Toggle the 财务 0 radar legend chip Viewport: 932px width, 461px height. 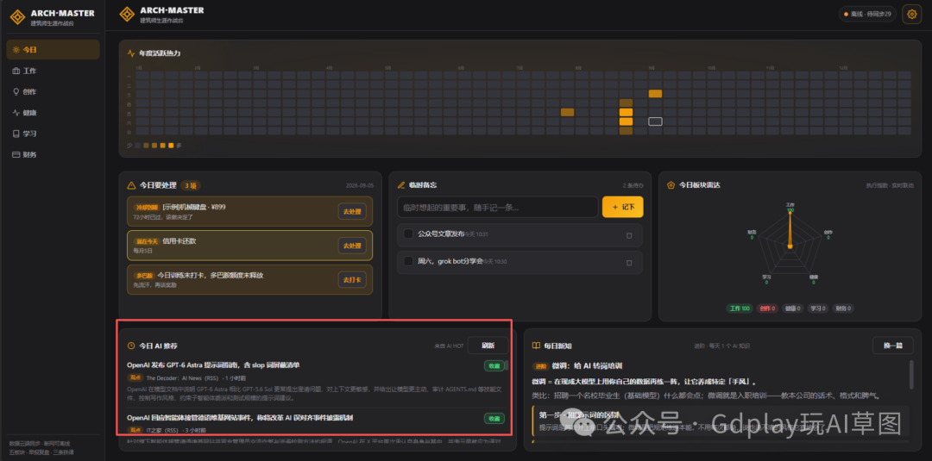tap(844, 308)
